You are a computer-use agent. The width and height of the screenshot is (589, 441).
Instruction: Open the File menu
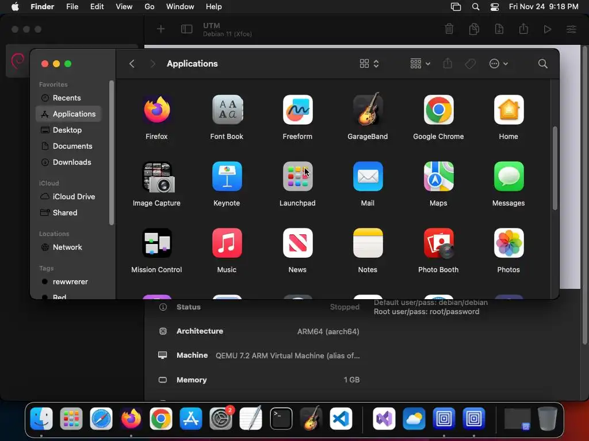(x=72, y=7)
